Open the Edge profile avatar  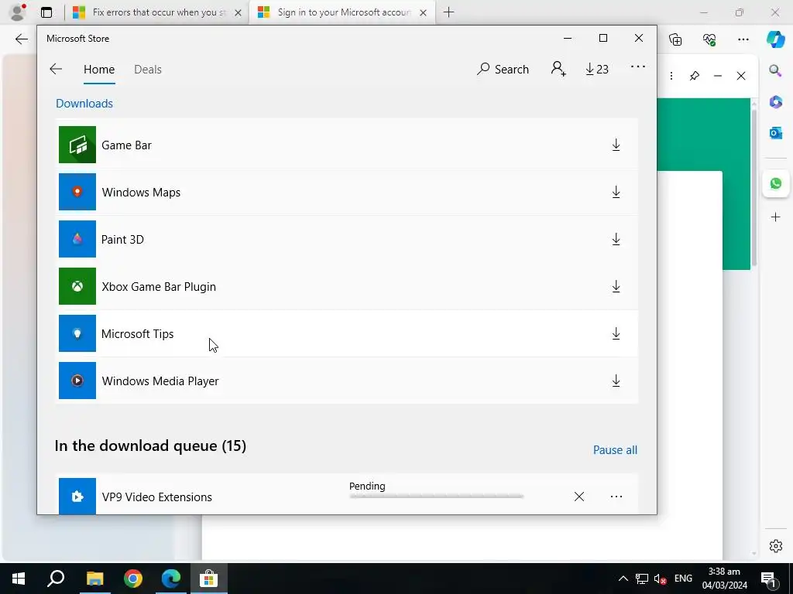pos(17,12)
